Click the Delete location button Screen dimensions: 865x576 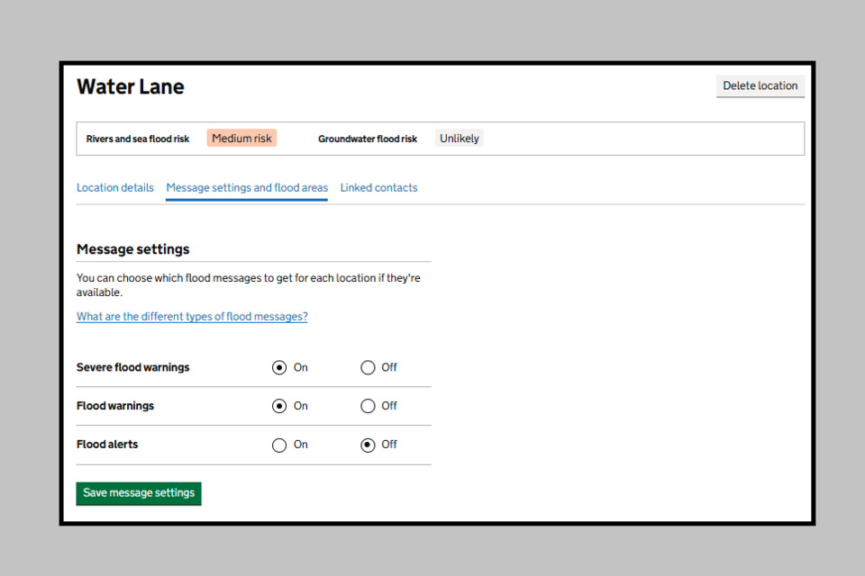[760, 86]
